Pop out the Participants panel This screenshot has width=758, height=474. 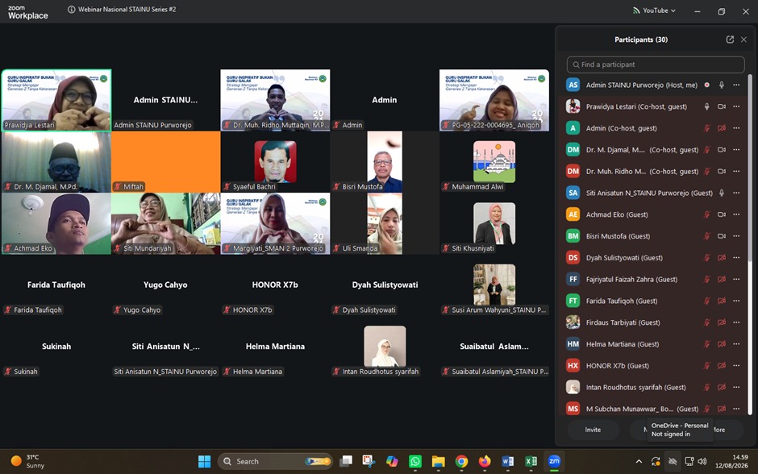pos(730,39)
